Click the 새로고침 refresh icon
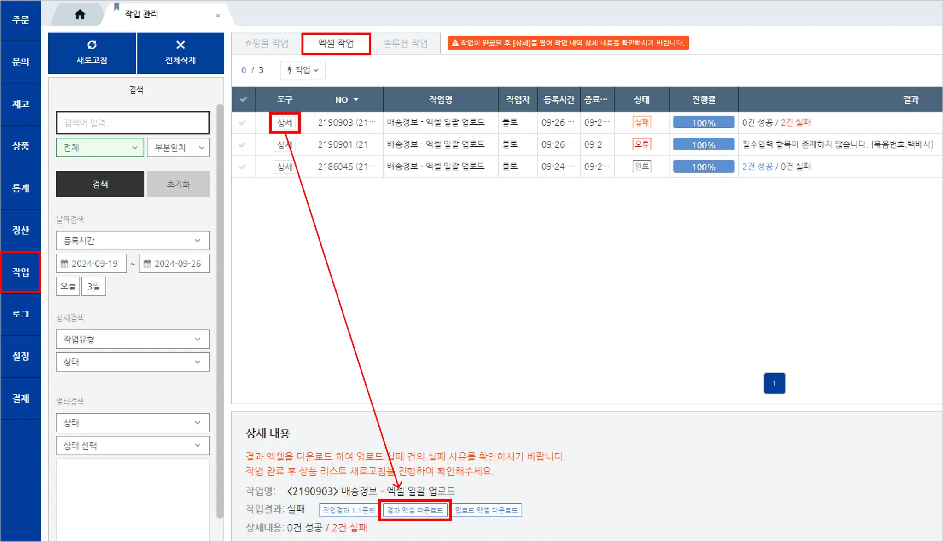Viewport: 943px width, 542px height. (92, 45)
